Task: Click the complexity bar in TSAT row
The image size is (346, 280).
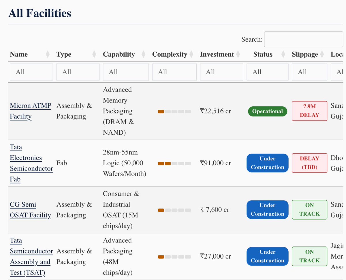Action: tap(174, 257)
